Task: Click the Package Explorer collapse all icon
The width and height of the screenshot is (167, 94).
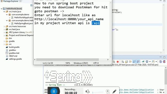Action: (32, 5)
